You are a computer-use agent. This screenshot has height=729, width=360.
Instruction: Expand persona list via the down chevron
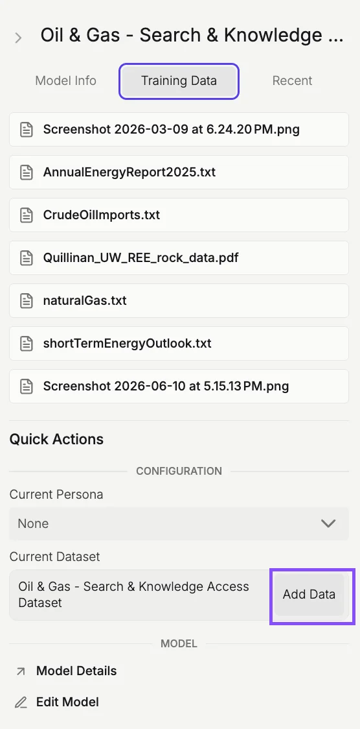point(328,523)
